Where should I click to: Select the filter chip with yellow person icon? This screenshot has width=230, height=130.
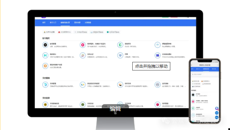49,32
